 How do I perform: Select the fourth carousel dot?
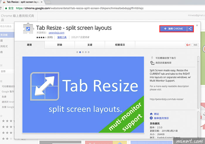[x=86, y=52]
